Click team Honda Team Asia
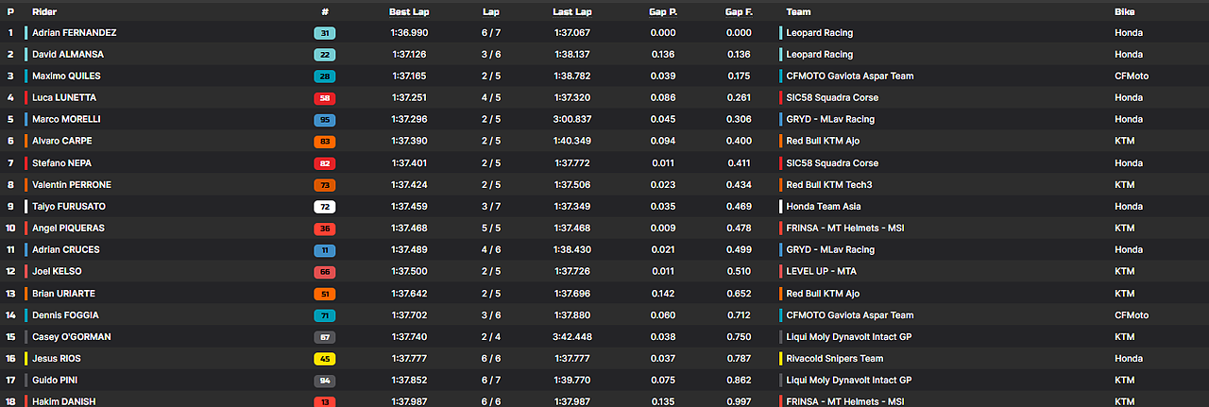The image size is (1209, 407). coord(823,207)
